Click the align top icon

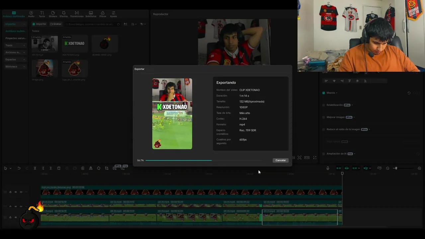pyautogui.click(x=349, y=81)
